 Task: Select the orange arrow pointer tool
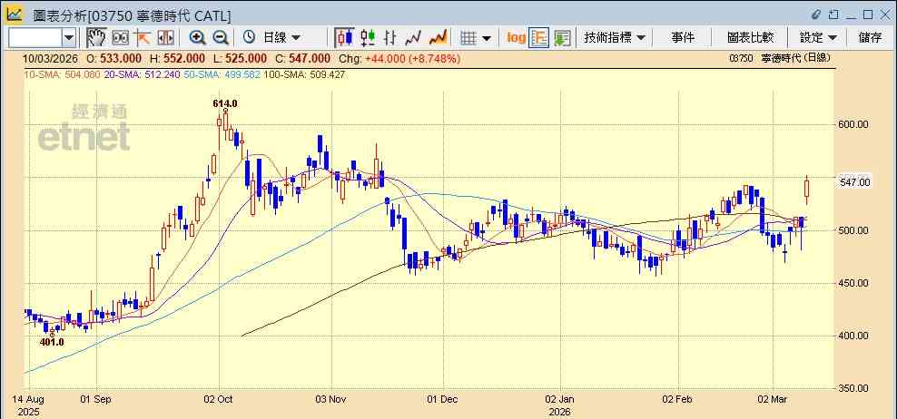(x=142, y=38)
